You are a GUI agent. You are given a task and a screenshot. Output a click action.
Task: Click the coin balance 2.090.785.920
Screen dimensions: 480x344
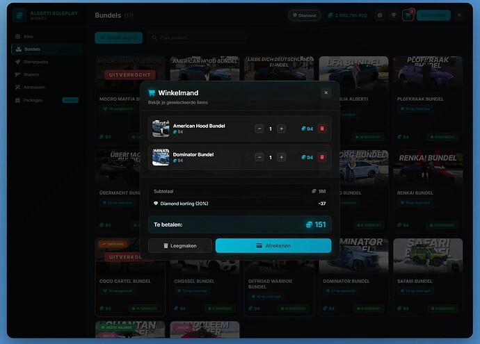coord(351,15)
